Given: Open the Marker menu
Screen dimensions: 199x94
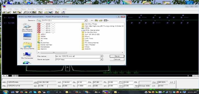Looking at the screenshot, I should pos(40,9).
